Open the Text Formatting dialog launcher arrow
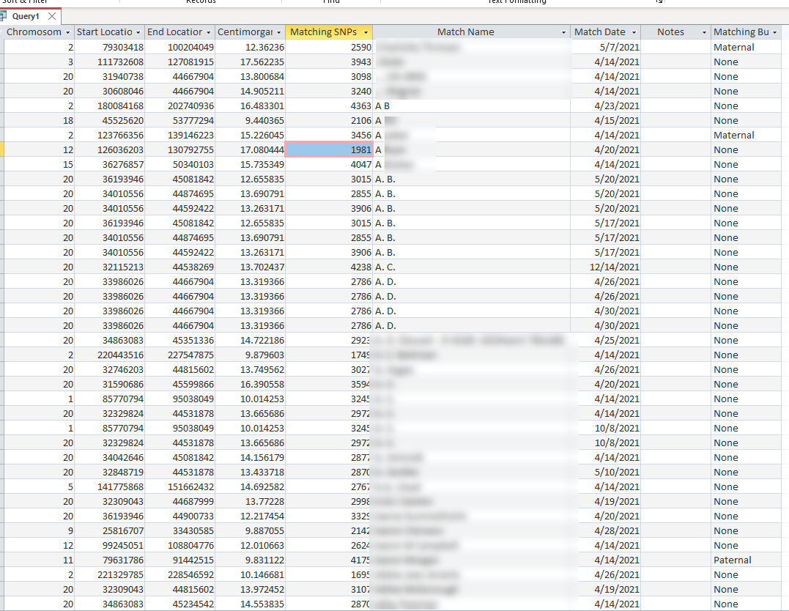The image size is (789, 611). click(658, 1)
